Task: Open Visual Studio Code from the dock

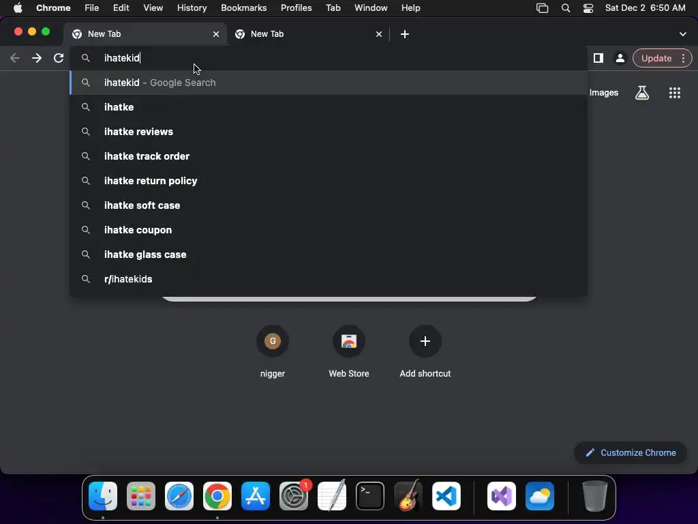Action: 446,496
